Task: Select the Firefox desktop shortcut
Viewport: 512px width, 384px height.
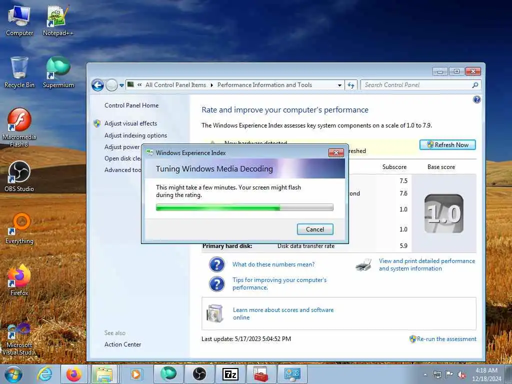Action: [x=19, y=280]
